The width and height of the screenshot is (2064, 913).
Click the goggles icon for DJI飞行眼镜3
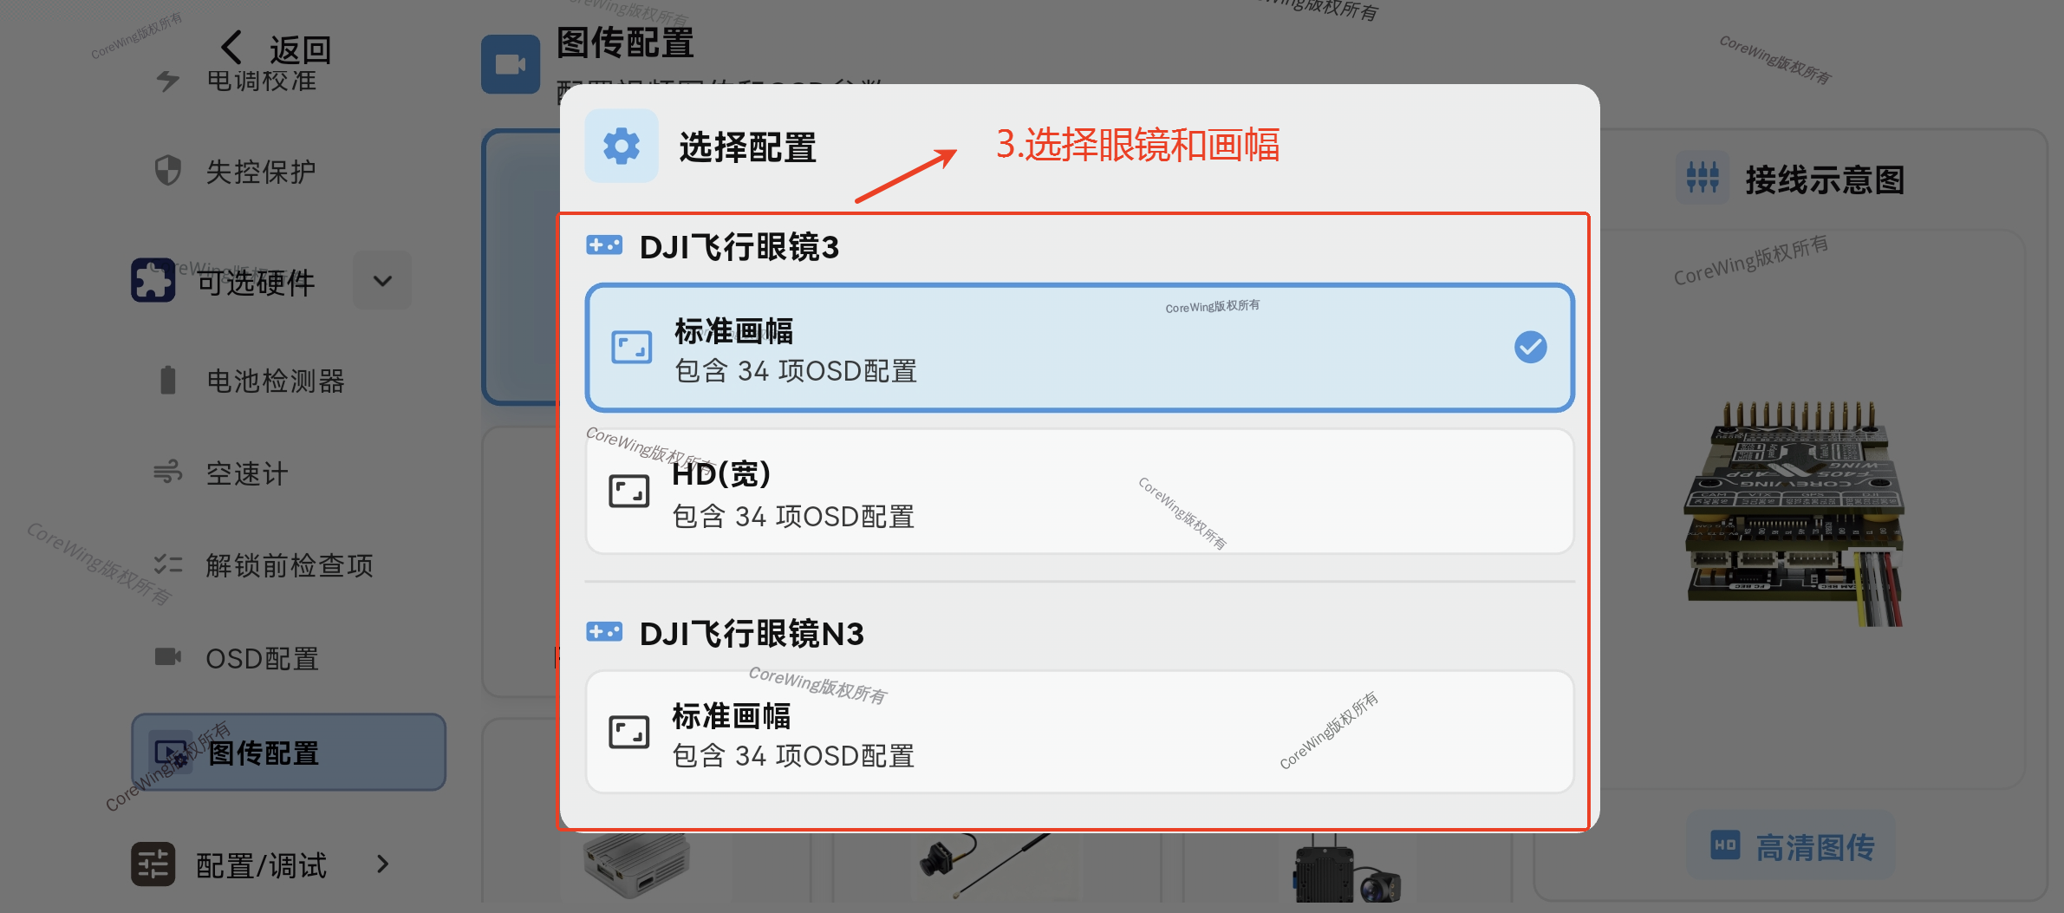point(604,246)
